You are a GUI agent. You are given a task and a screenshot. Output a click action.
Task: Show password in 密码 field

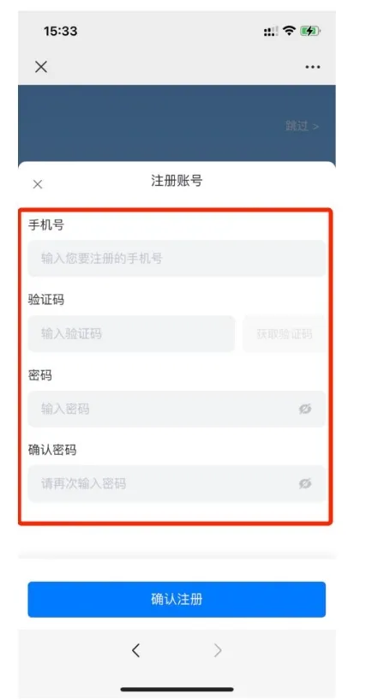[305, 409]
